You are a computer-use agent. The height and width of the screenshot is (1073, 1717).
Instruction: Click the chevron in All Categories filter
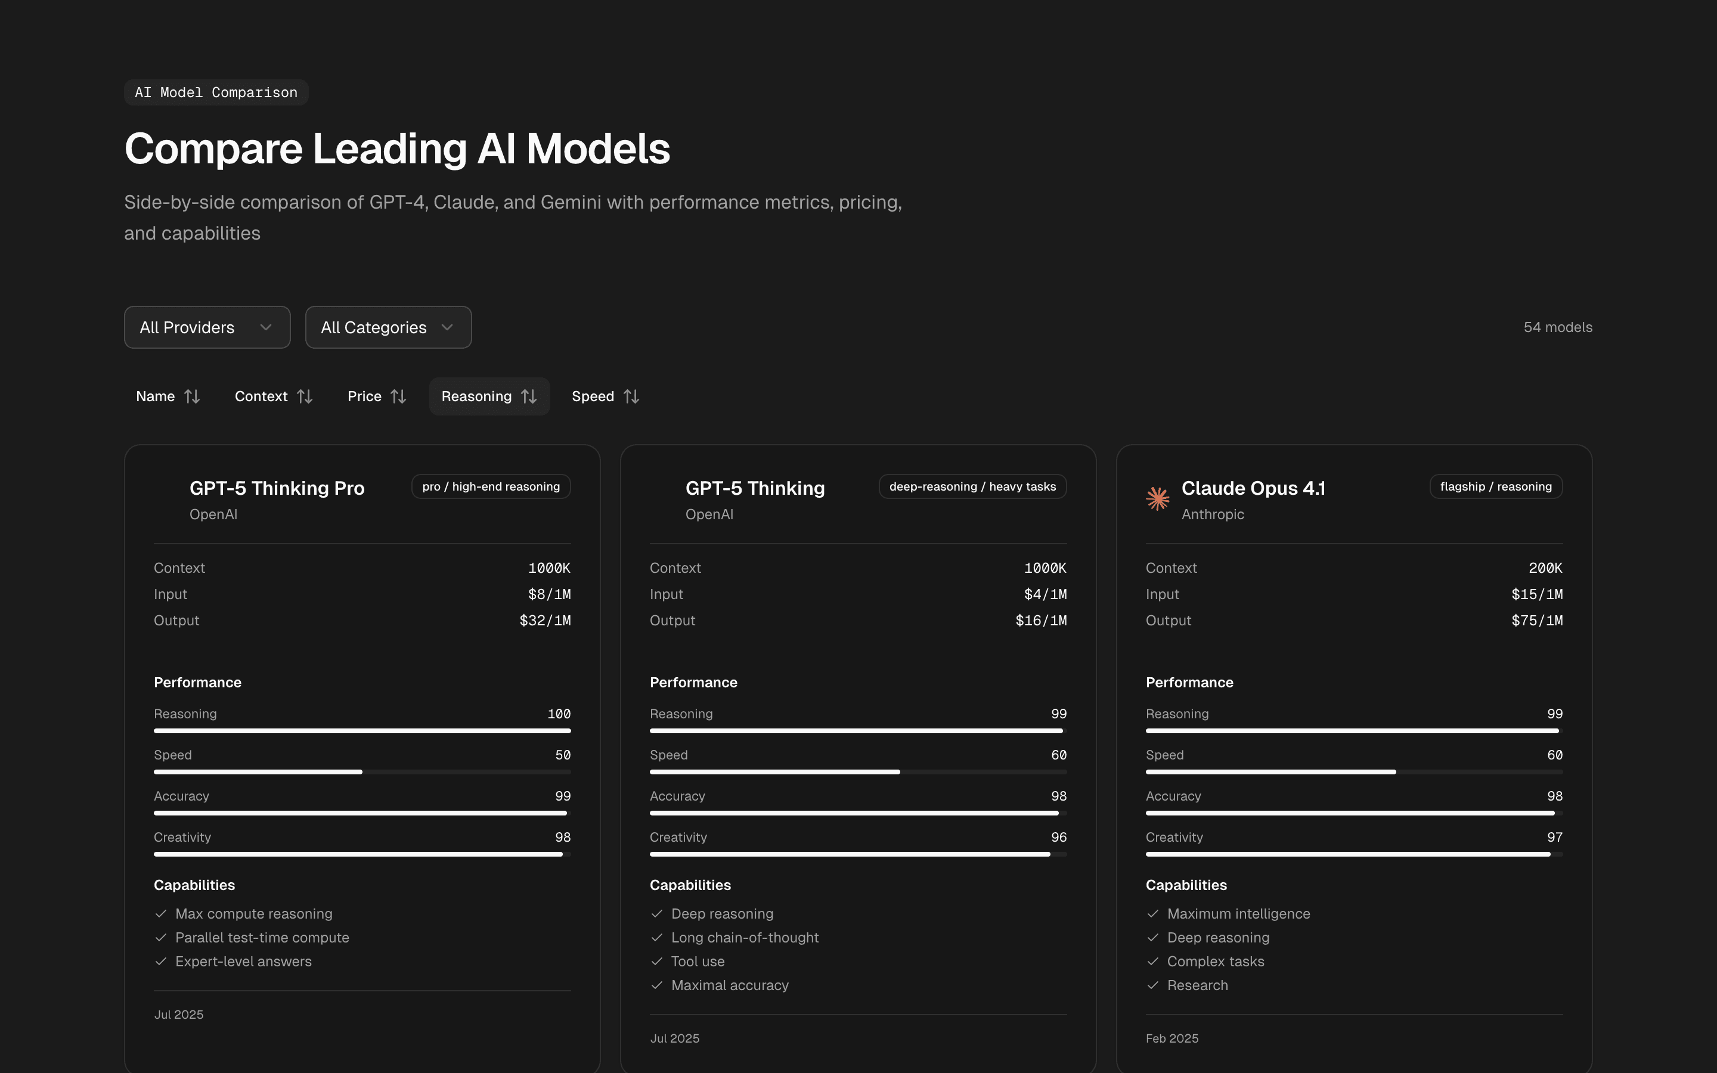tap(447, 327)
